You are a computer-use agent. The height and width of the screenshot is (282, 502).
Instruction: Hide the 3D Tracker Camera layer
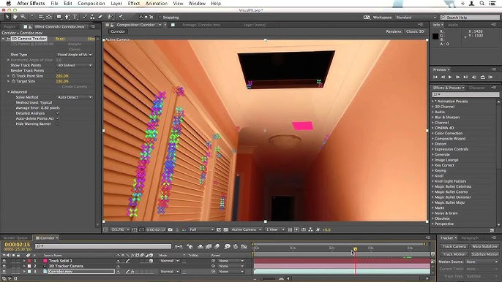(4, 266)
